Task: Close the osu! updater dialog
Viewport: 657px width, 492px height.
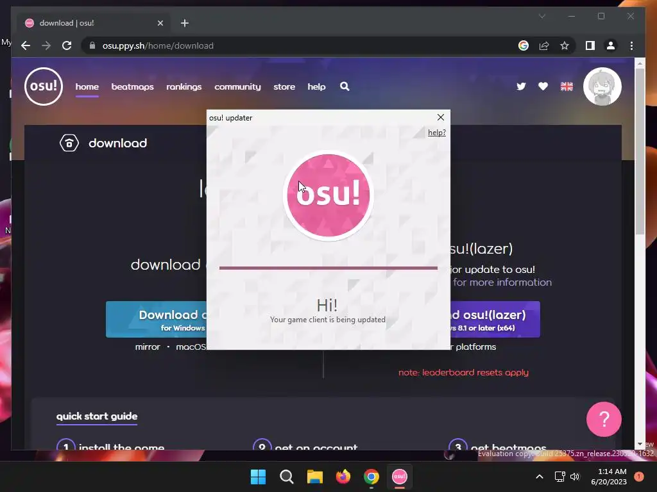Action: 440,118
